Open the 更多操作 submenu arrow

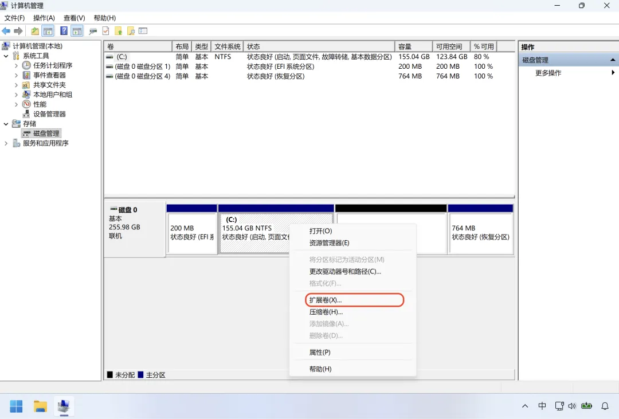coord(613,73)
